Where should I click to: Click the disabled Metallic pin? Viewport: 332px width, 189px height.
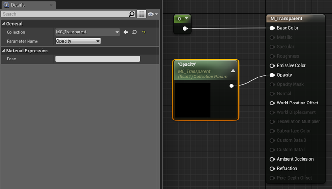click(272, 37)
